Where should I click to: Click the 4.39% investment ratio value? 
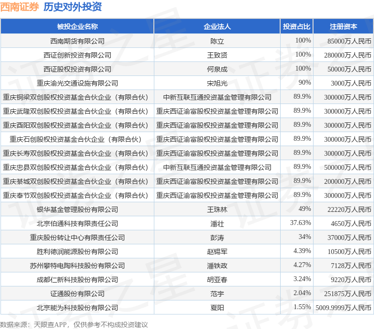(302, 251)
